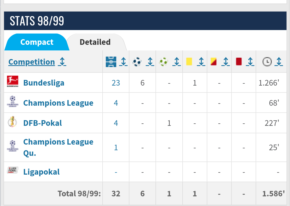The image size is (290, 206).
Task: Open the Champions League Qu. link
Action: [58, 148]
